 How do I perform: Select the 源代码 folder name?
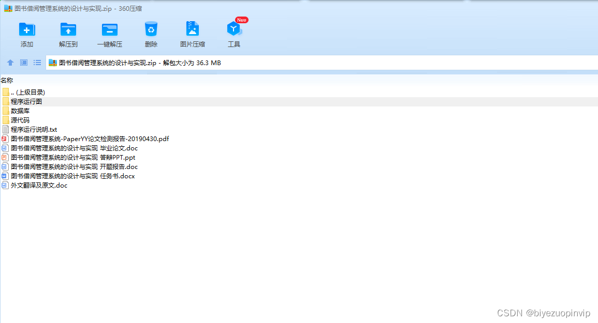[x=20, y=120]
